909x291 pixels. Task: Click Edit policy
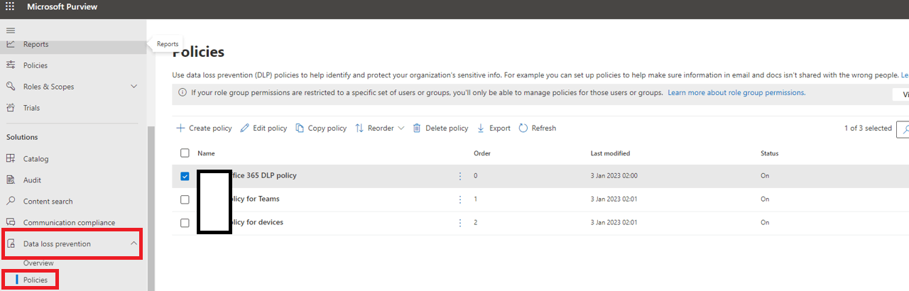(263, 128)
